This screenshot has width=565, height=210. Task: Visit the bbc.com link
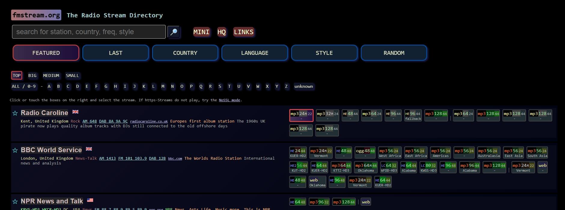click(175, 158)
